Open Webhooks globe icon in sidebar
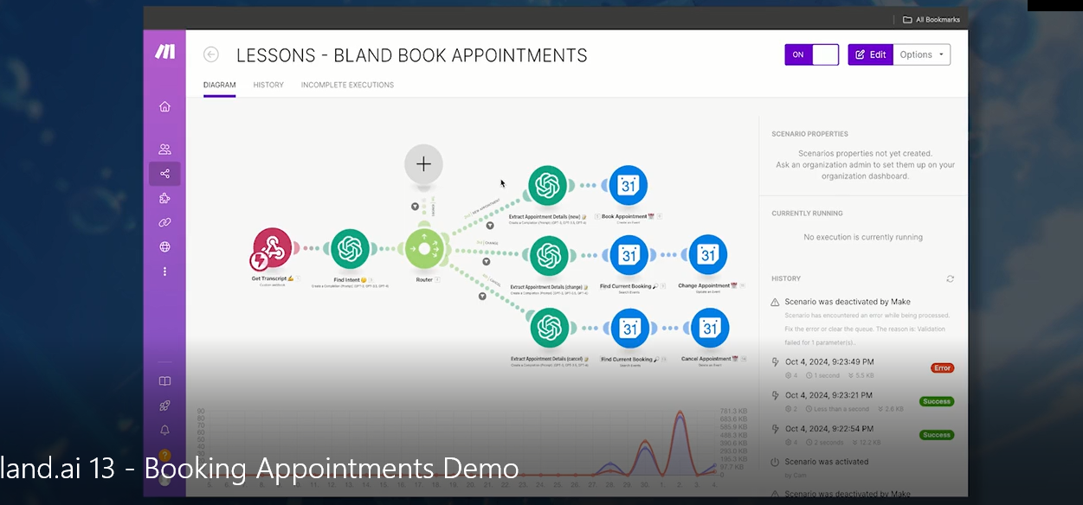1083x505 pixels. point(164,247)
